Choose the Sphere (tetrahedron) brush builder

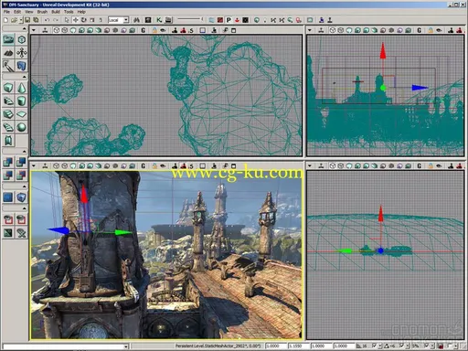21,127
